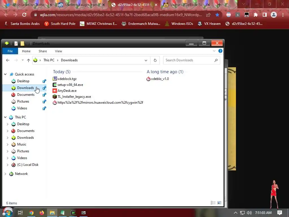This screenshot has width=289, height=217.
Task: Click the Task View taskbar button
Action: pyautogui.click(x=20, y=213)
